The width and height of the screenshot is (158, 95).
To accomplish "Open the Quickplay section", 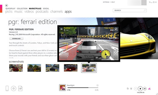I will point(10,9).
